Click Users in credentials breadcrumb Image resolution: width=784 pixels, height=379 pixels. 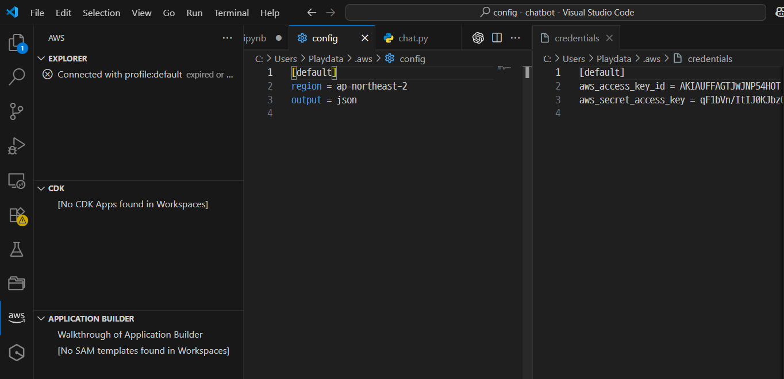tap(574, 59)
